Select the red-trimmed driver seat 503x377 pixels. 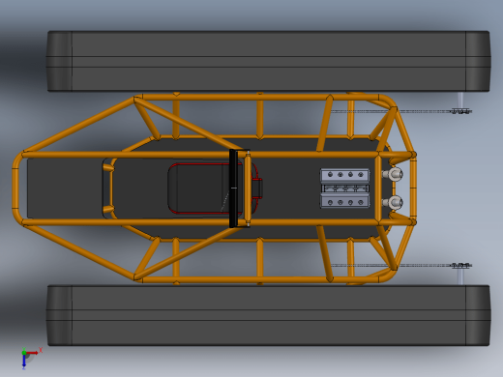pos(215,188)
